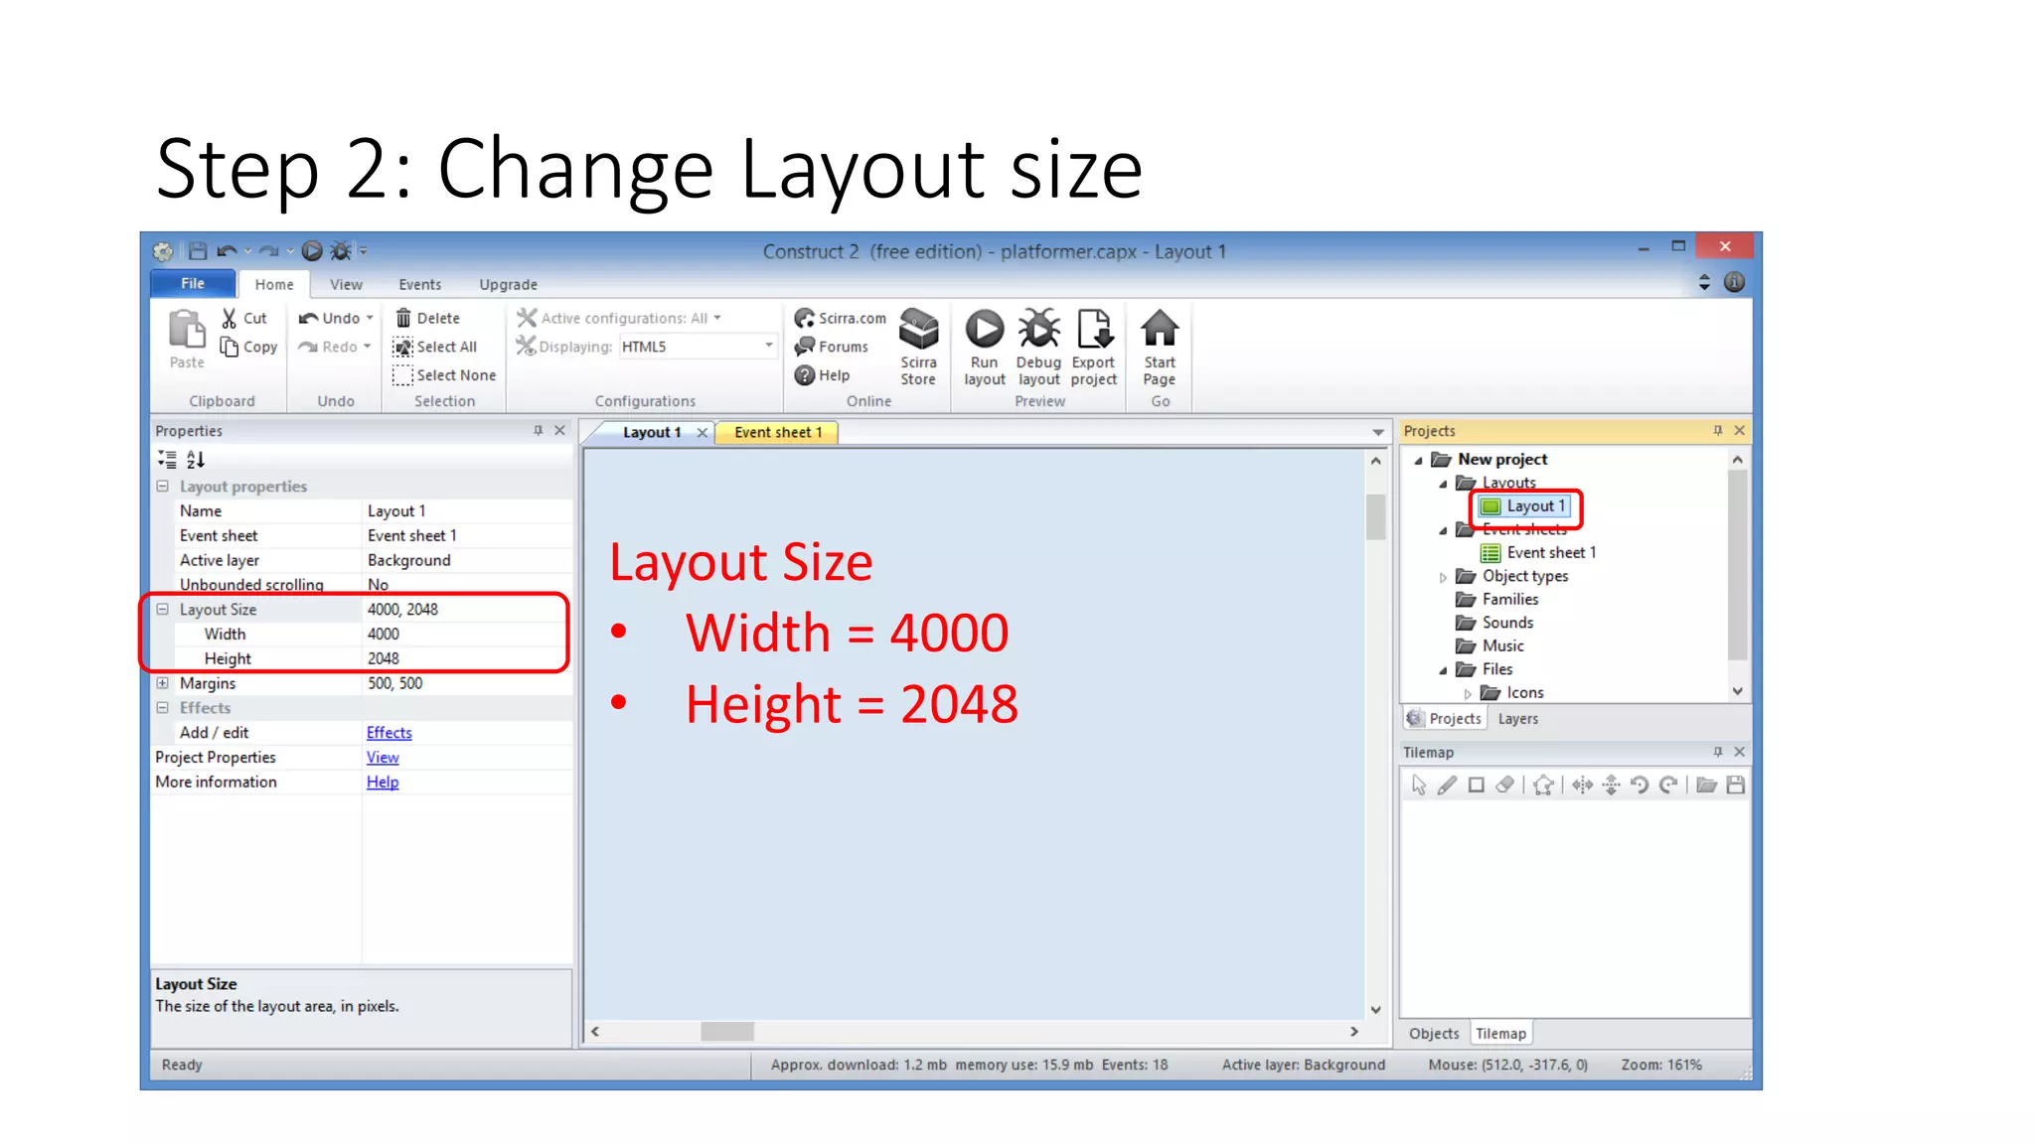Open the Undo history dropdown arrow

[370, 318]
